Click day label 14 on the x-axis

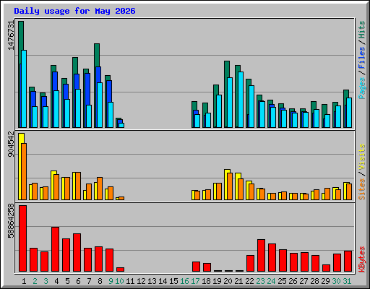pyautogui.click(x=163, y=281)
